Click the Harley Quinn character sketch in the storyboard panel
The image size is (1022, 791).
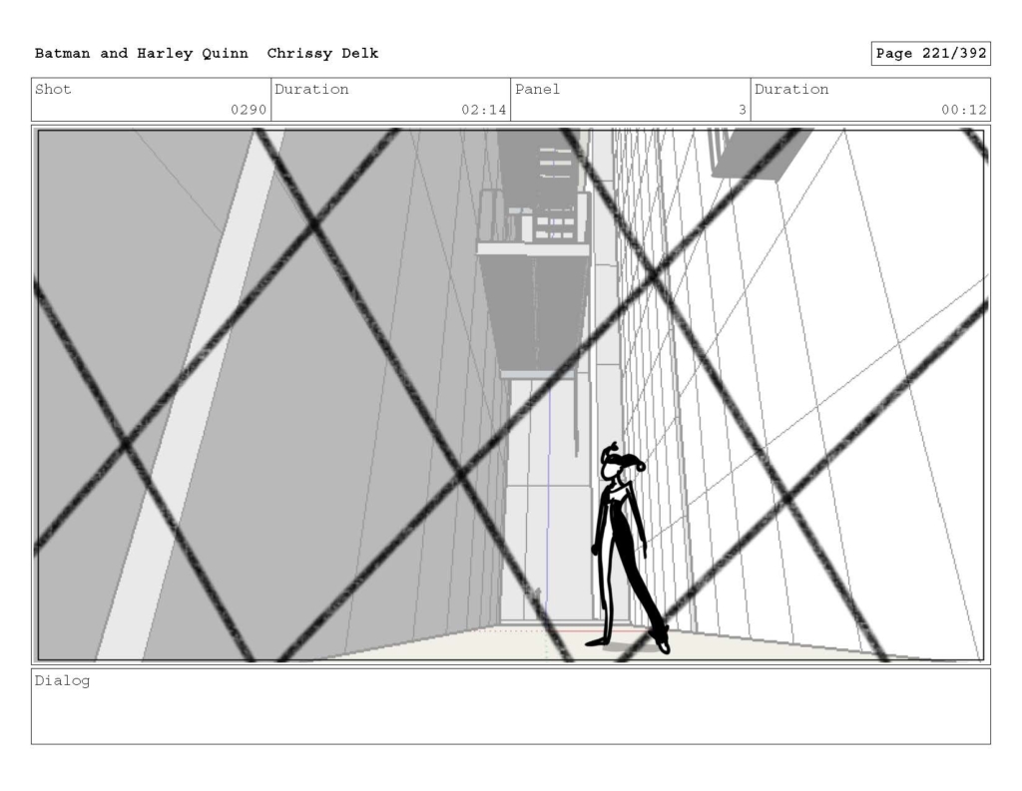(x=629, y=549)
